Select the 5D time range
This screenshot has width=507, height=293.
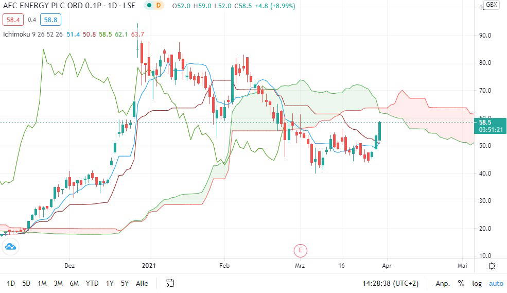tap(26, 283)
